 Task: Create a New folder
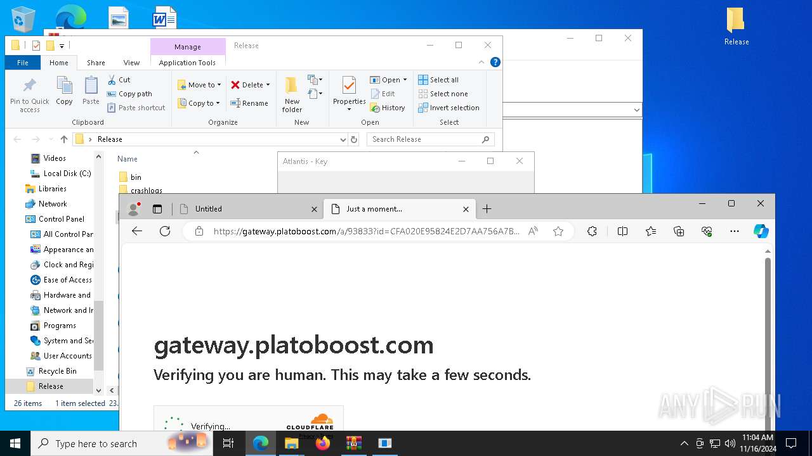292,95
